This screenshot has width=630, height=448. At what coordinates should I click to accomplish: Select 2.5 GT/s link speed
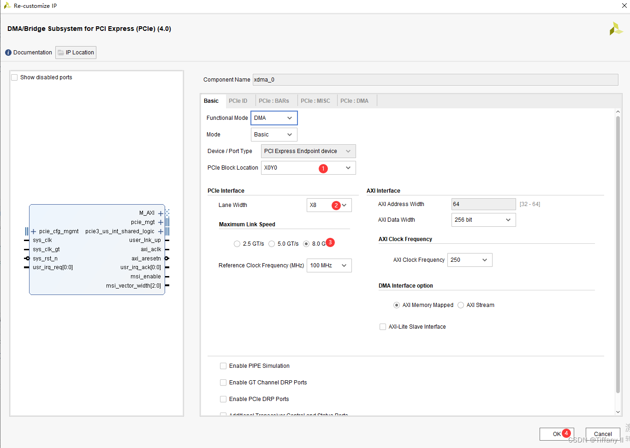(x=237, y=244)
